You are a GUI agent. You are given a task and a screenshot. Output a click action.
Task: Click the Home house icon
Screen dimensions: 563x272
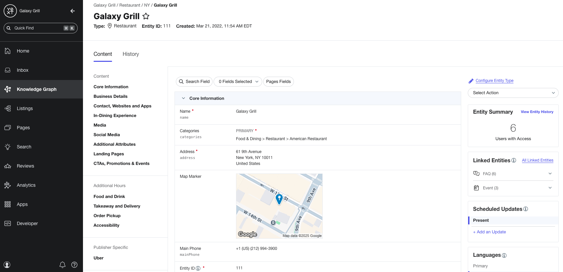[x=8, y=51]
